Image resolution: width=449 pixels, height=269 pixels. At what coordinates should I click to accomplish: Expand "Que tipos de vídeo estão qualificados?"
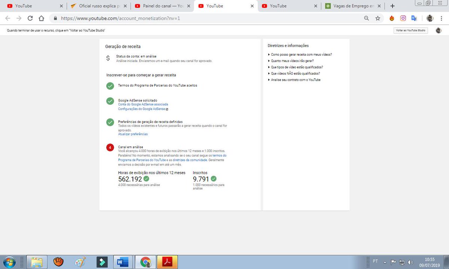[x=296, y=67]
